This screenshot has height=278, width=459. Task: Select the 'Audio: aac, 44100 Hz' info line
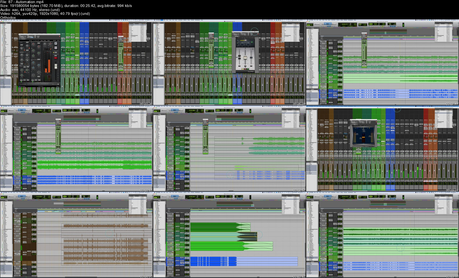(31, 10)
